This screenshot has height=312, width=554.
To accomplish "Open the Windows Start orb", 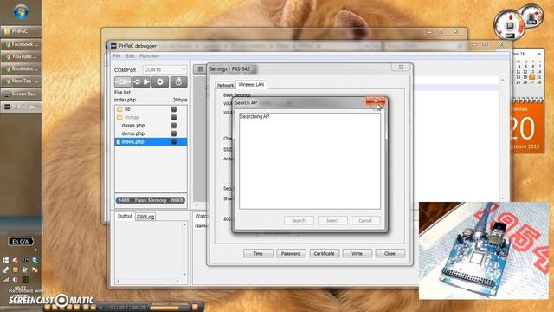I will (21, 11).
